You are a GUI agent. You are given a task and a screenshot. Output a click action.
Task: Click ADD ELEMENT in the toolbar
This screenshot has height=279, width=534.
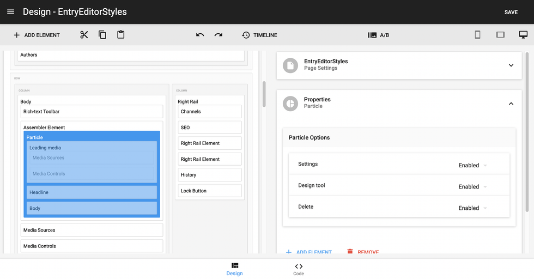pyautogui.click(x=37, y=35)
